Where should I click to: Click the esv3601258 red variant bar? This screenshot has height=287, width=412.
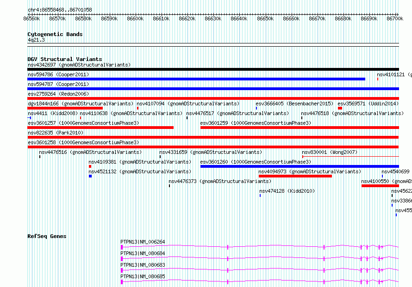[x=213, y=147]
